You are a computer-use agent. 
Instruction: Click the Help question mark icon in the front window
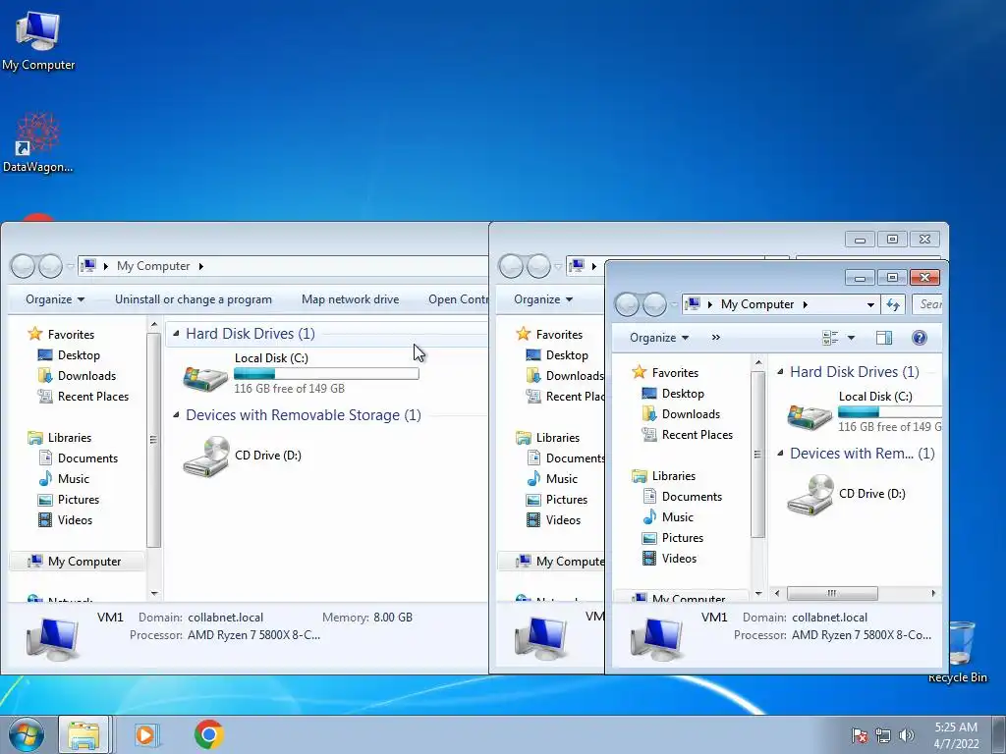click(920, 338)
